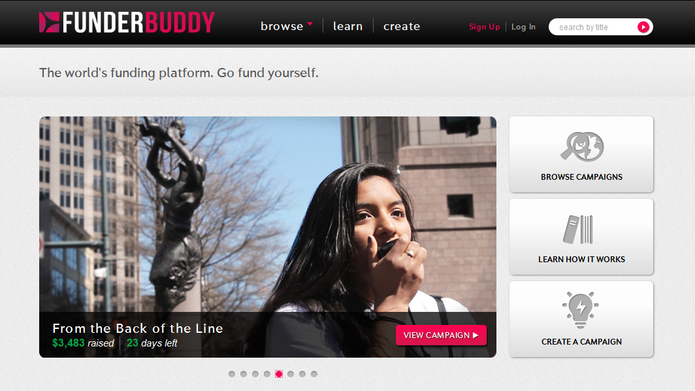This screenshot has height=391, width=695.
Task: Open the learn menu item
Action: pos(348,26)
